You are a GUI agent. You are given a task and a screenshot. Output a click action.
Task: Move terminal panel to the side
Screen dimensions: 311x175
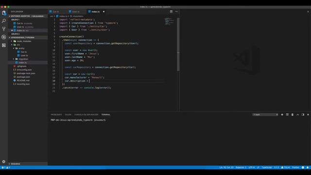point(303,115)
